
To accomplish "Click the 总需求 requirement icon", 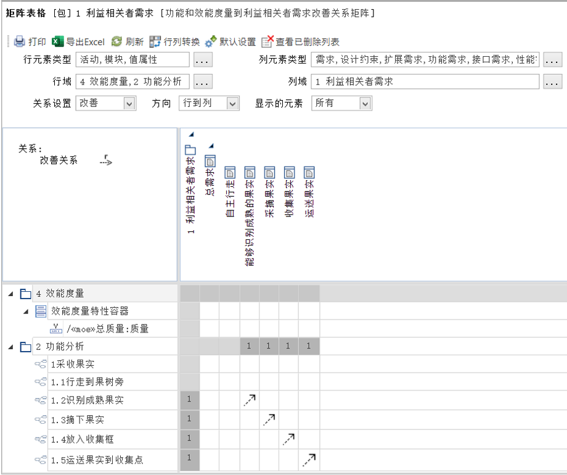I will click(210, 161).
